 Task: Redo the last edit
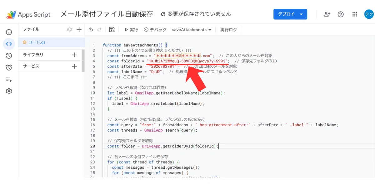pyautogui.click(x=99, y=30)
